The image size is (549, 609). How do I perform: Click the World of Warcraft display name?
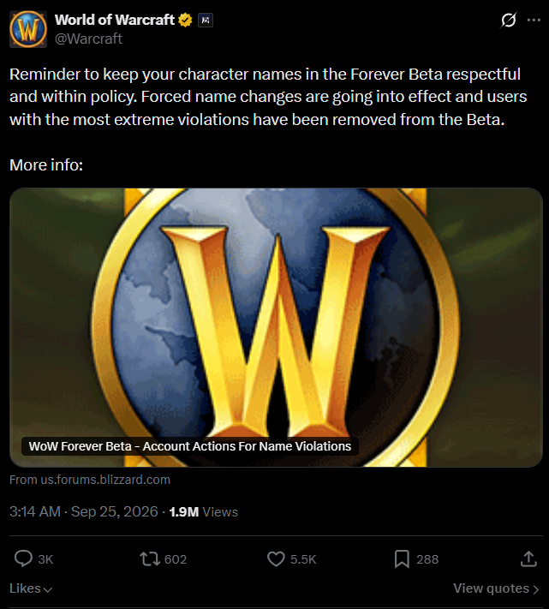(x=115, y=20)
